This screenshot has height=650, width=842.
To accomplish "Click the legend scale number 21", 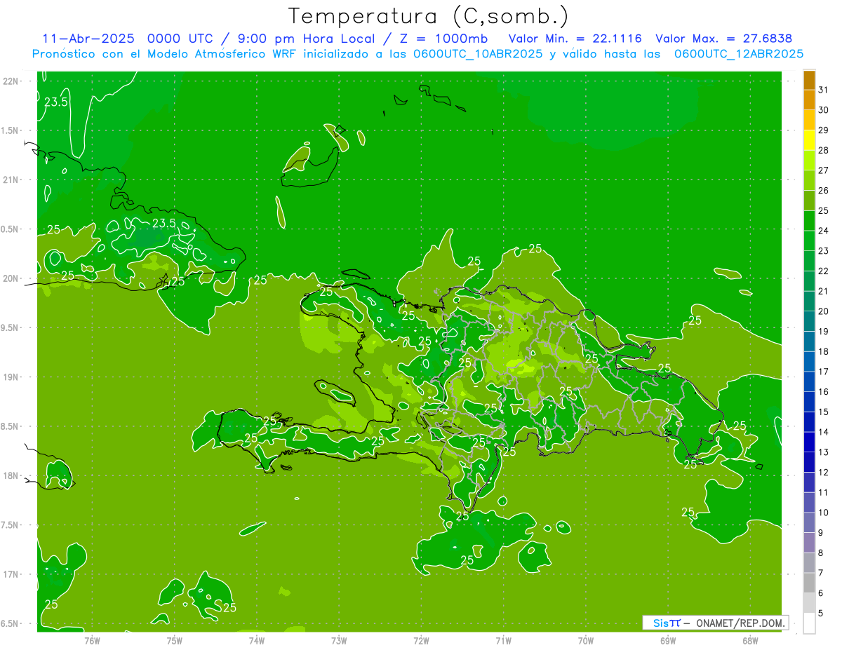I will coord(824,291).
